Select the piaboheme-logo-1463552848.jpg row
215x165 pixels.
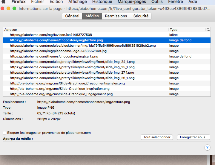pyautogui.click(x=107, y=51)
